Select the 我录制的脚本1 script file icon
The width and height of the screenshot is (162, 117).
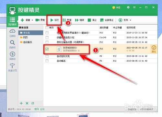(x=59, y=49)
